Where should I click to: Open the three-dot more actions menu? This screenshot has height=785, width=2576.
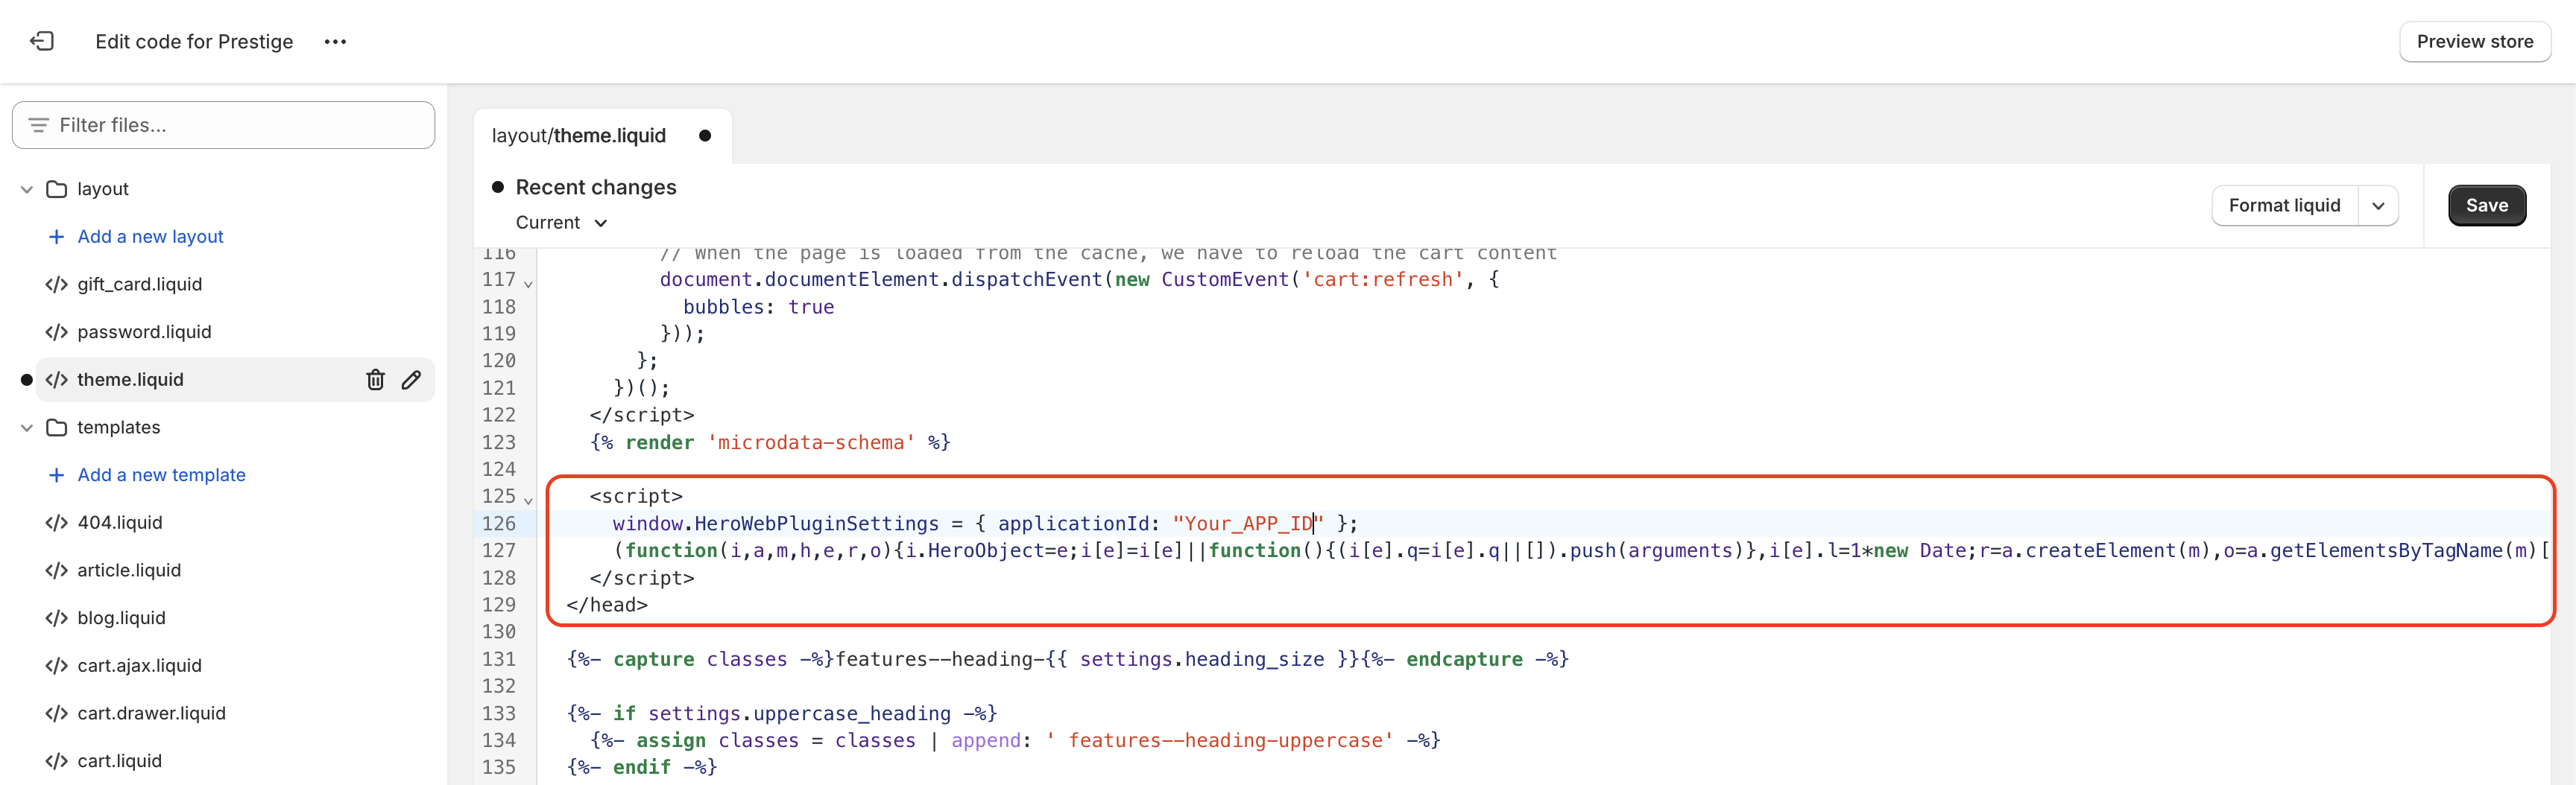335,42
